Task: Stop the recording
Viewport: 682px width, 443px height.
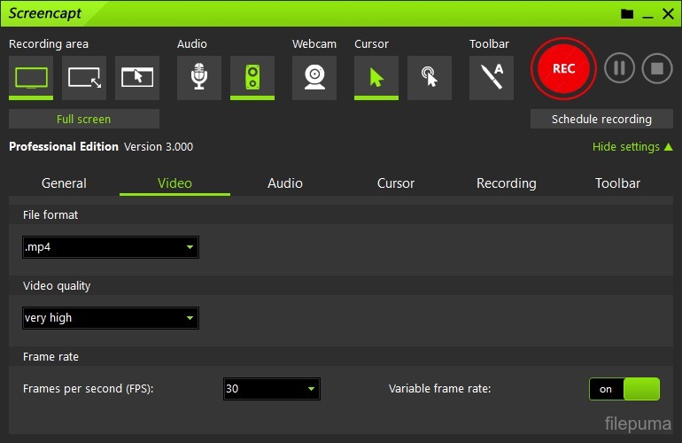Action: (x=656, y=68)
